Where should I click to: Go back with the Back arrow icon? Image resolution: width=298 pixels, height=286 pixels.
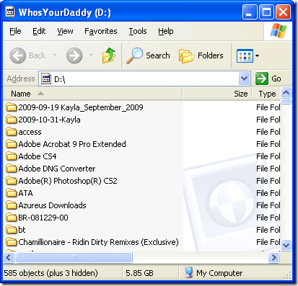pos(18,55)
